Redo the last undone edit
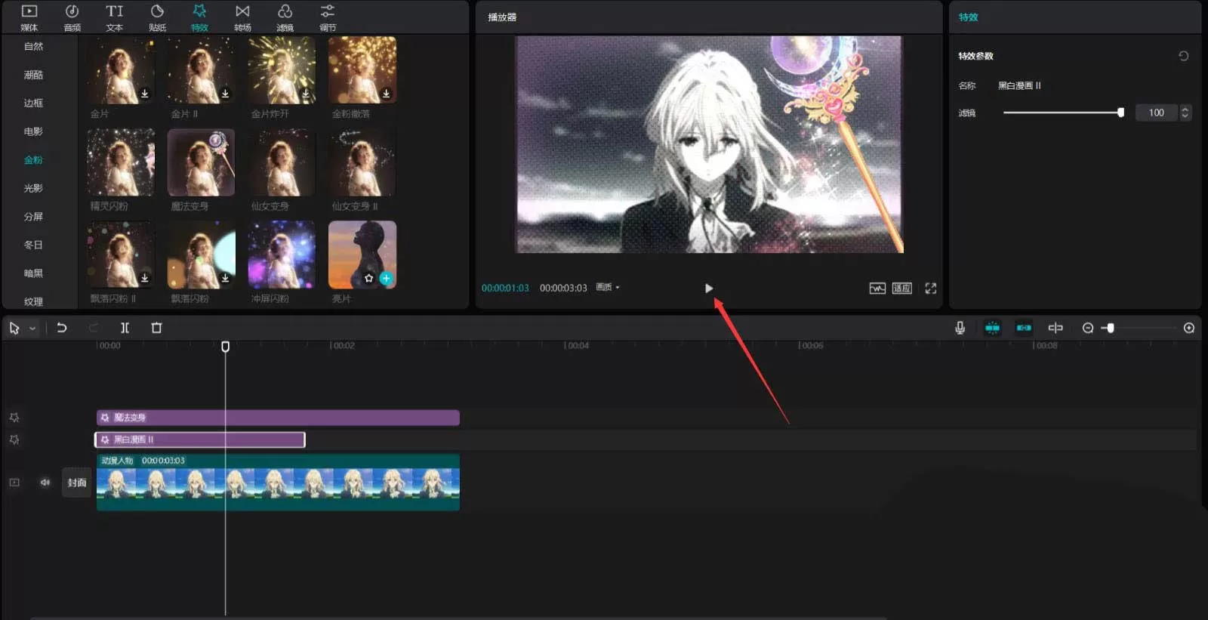The height and width of the screenshot is (620, 1208). [x=94, y=328]
